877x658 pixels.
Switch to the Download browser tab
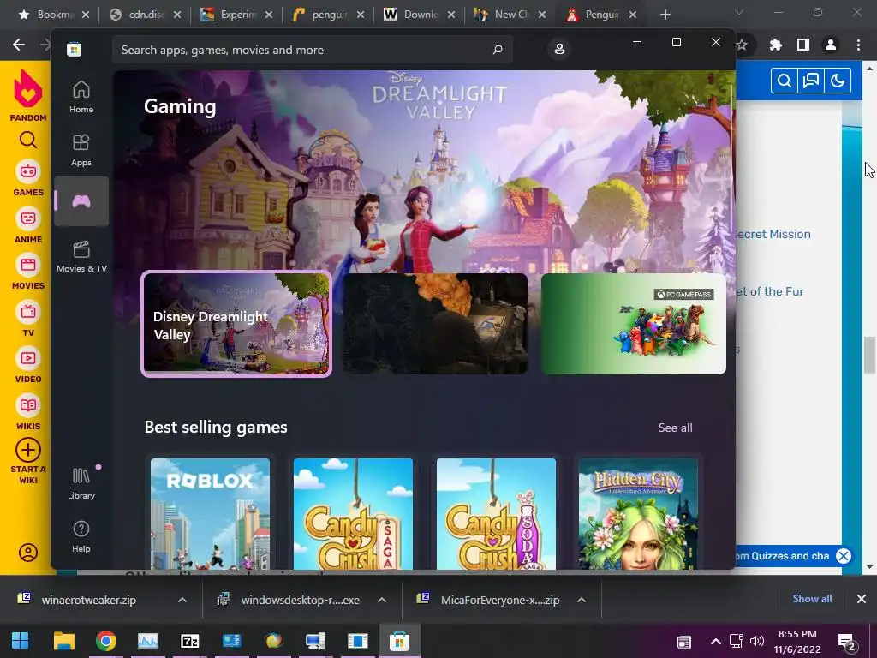click(x=420, y=15)
